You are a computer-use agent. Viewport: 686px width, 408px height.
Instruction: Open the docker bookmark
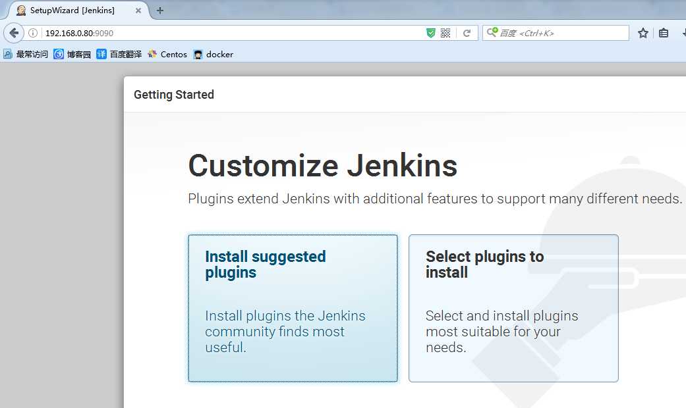point(214,55)
